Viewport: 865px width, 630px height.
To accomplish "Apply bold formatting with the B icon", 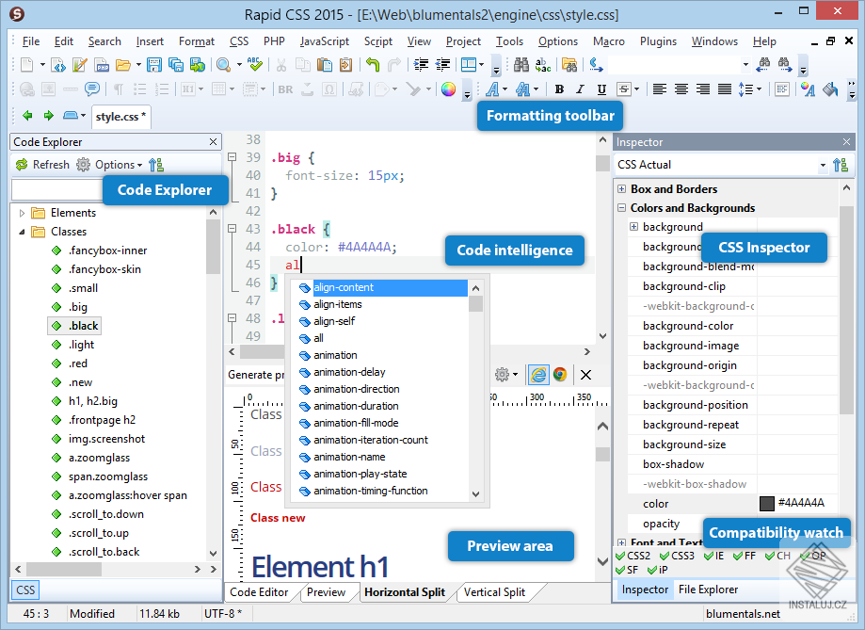I will click(x=557, y=89).
